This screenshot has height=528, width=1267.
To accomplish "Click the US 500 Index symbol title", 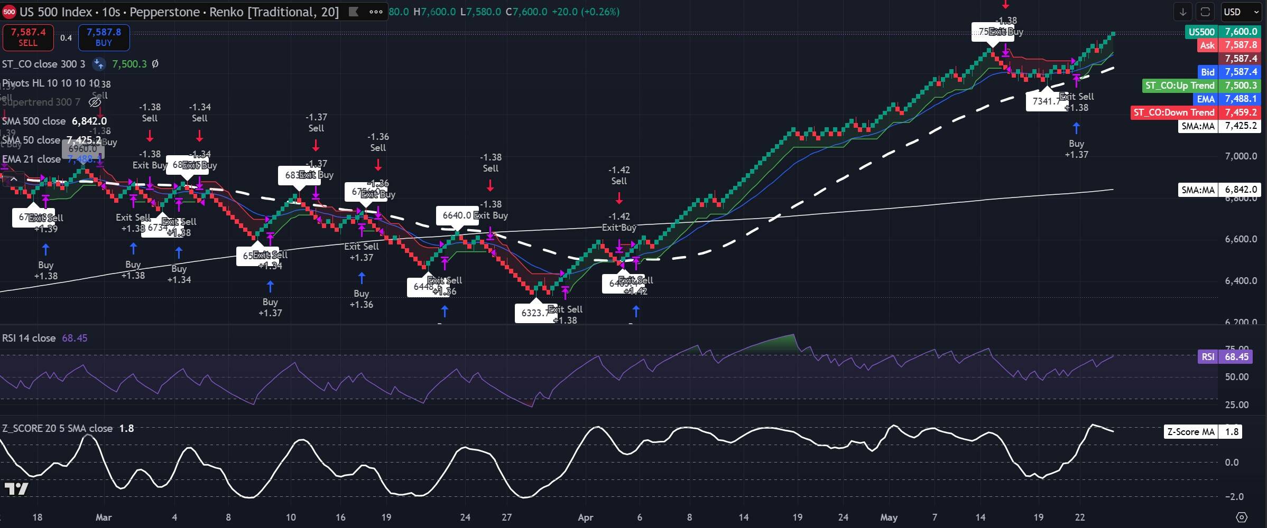I will 55,12.
